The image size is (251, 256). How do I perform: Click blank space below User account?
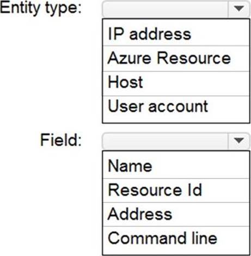point(176,120)
